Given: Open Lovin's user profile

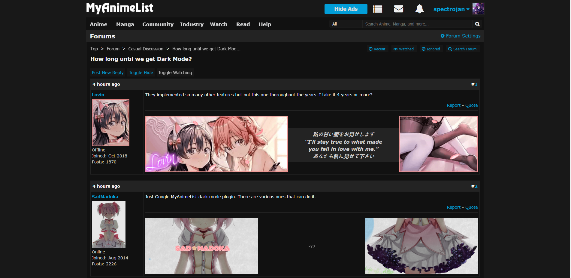Looking at the screenshot, I should pos(98,95).
